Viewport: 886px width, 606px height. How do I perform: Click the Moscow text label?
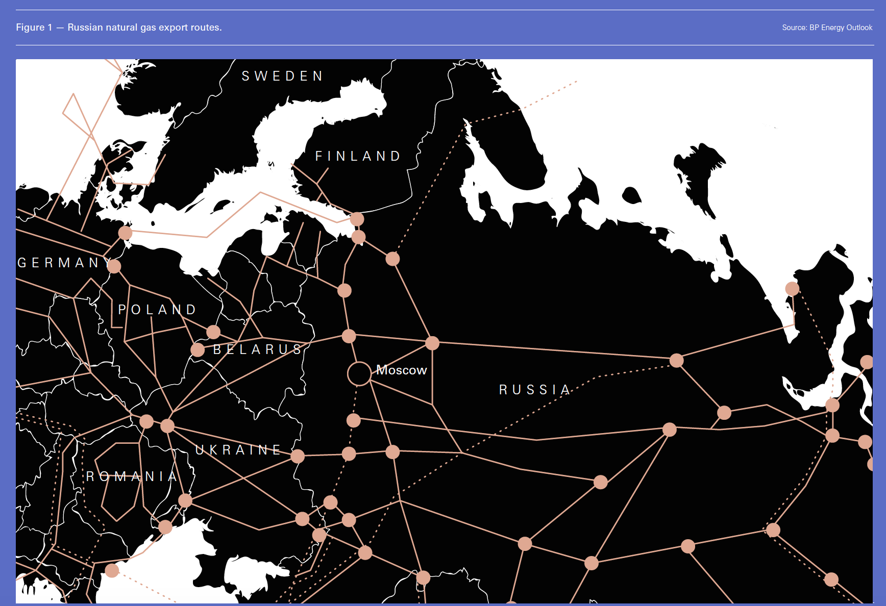[401, 370]
